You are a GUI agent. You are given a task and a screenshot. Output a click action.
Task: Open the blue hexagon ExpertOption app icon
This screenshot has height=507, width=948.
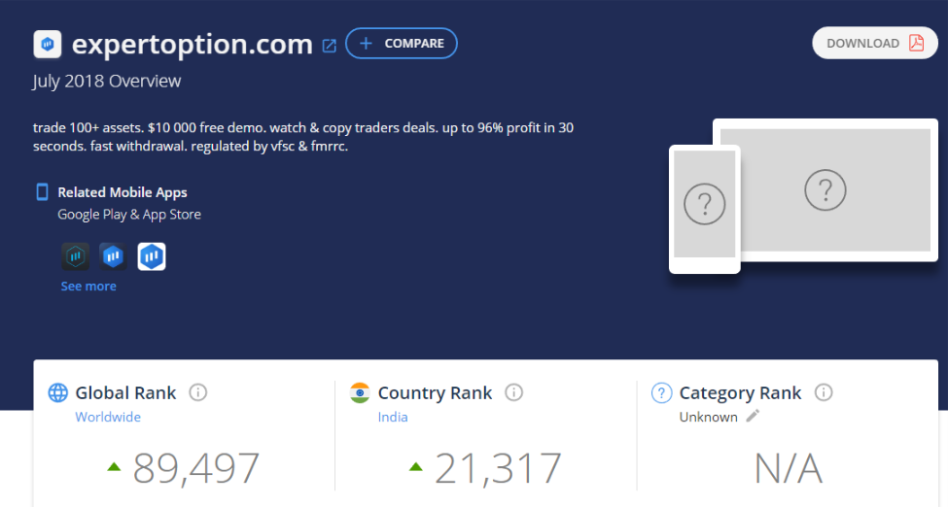click(113, 256)
